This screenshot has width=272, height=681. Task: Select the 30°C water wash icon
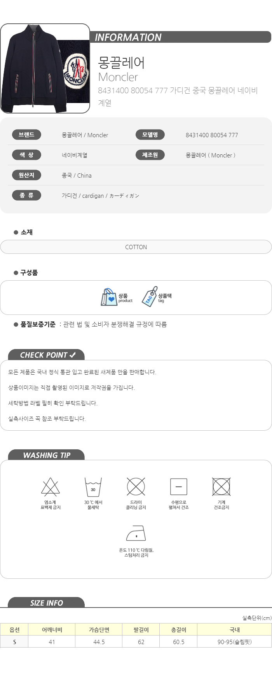[x=93, y=487]
